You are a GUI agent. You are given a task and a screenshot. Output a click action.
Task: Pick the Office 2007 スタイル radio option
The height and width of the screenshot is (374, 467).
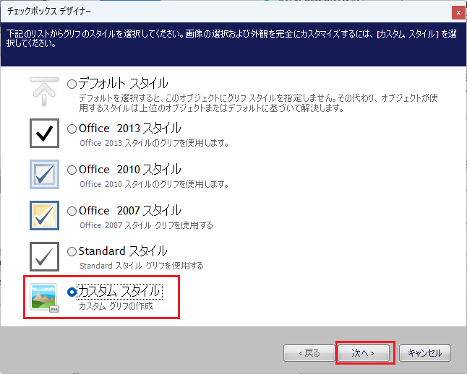72,212
